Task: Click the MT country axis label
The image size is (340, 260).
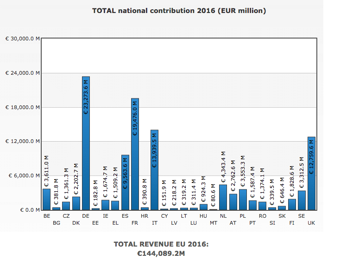Action: click(213, 223)
